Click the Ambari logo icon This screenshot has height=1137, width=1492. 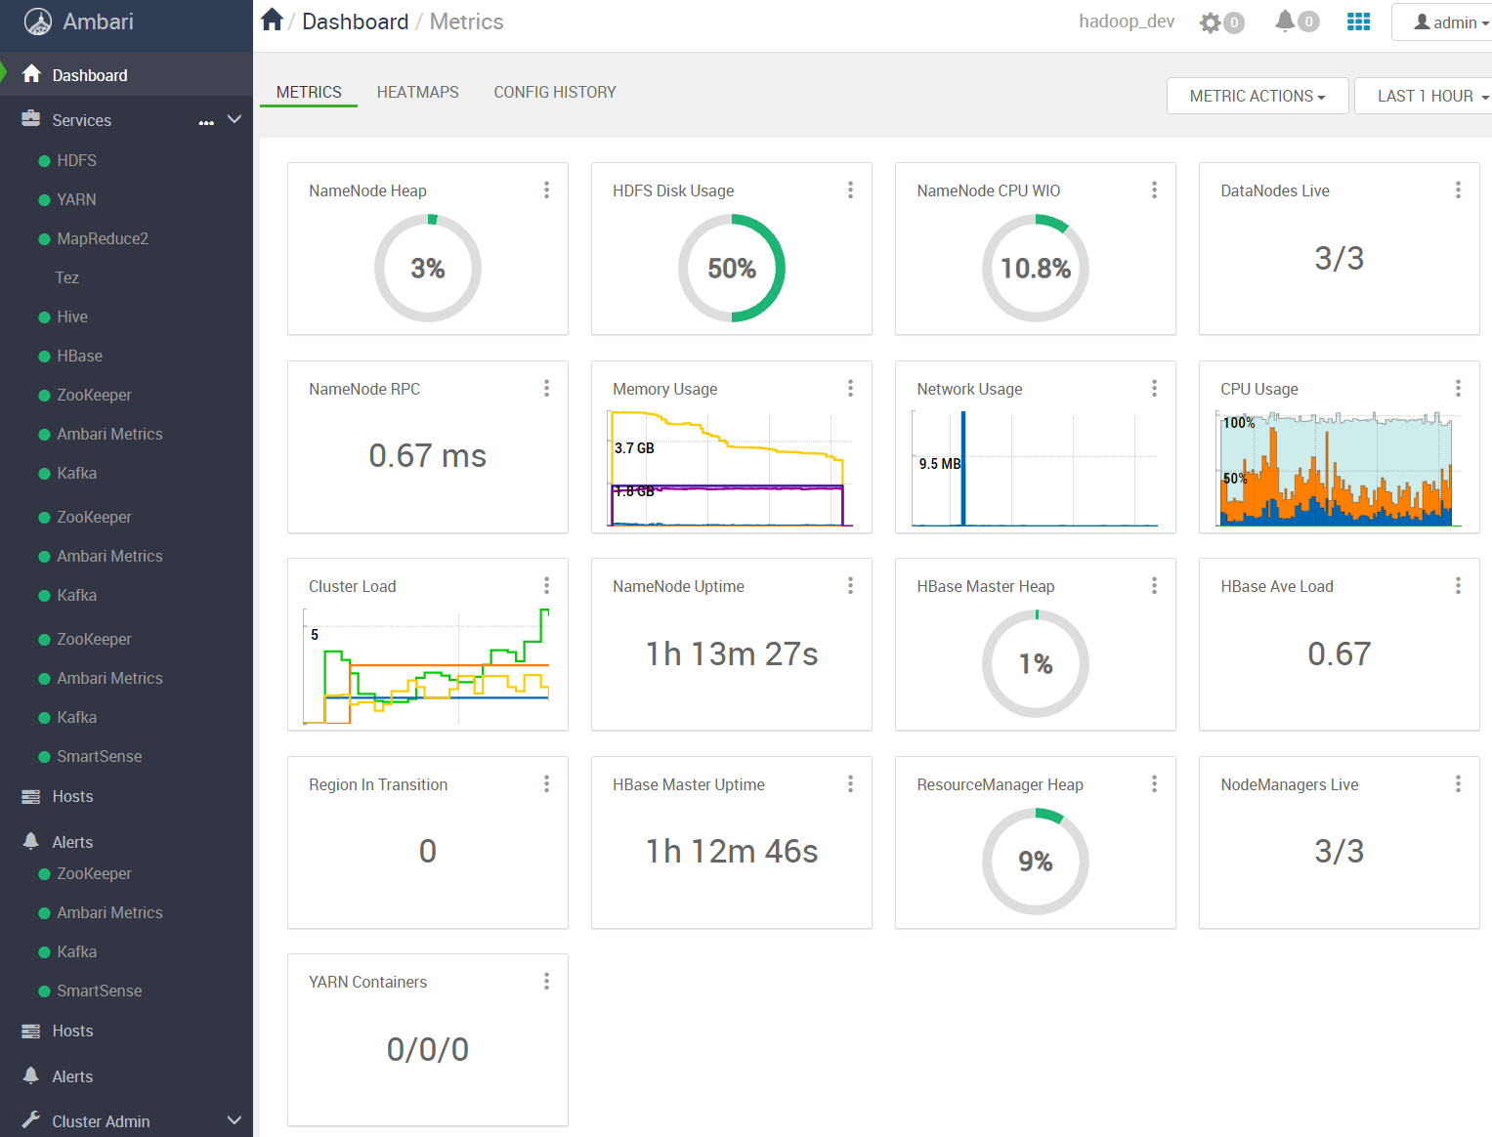tap(38, 21)
